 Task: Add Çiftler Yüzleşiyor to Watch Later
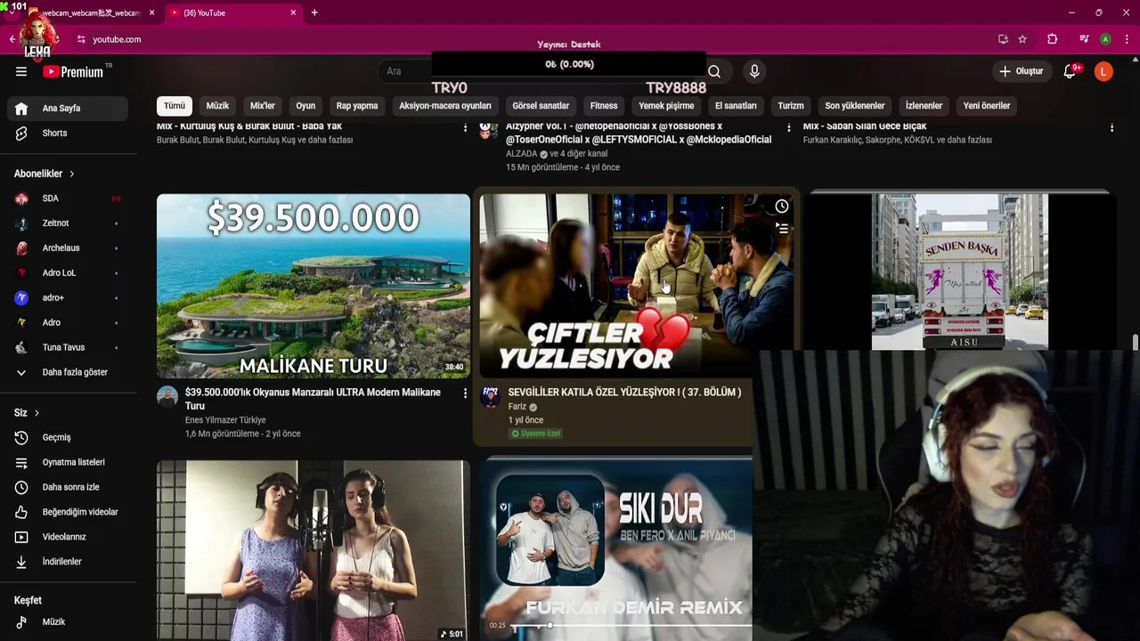tap(781, 207)
